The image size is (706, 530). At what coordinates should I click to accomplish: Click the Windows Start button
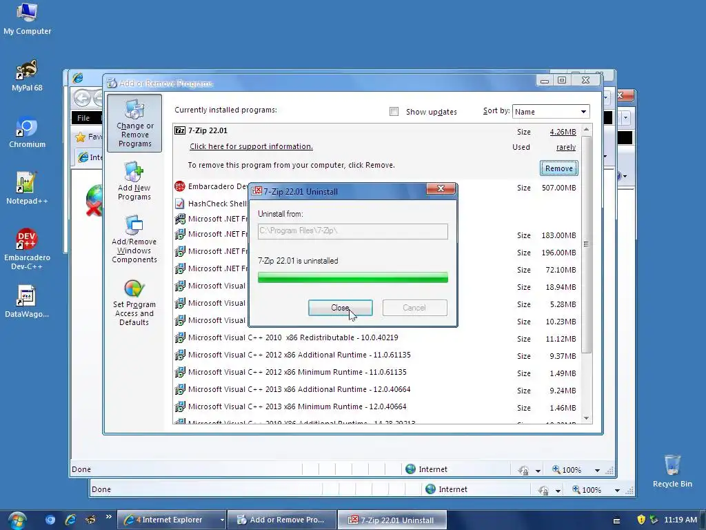coord(17,520)
